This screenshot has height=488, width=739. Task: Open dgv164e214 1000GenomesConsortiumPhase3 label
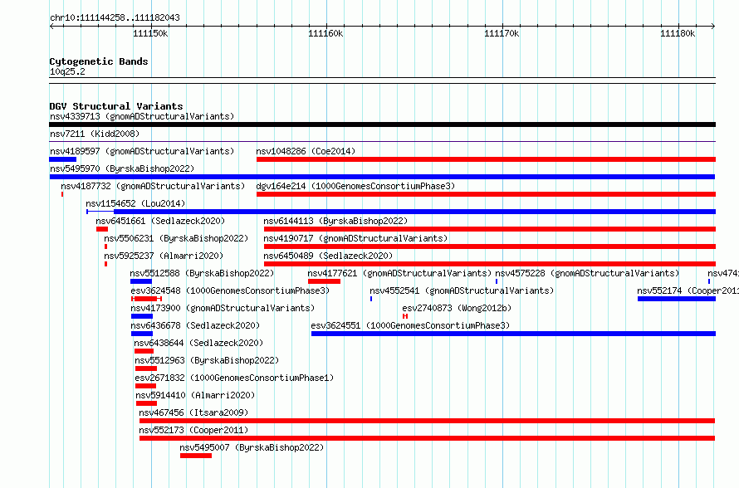[x=355, y=186]
